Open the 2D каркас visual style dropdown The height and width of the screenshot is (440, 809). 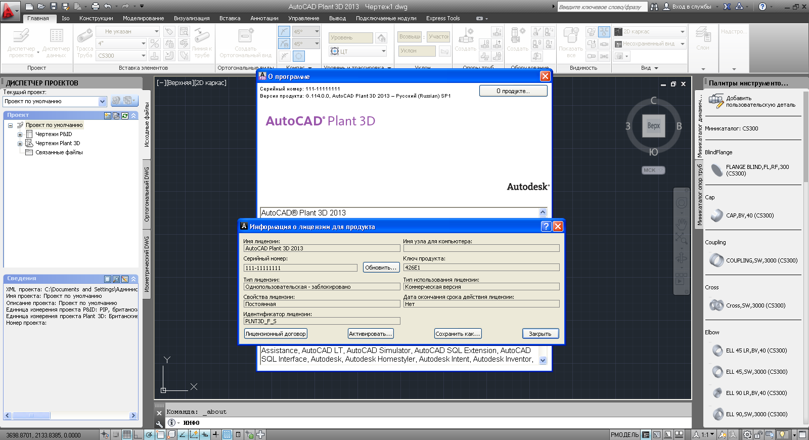coord(650,31)
